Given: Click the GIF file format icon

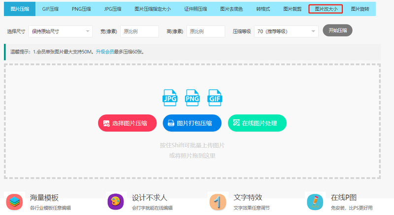Looking at the screenshot, I should (215, 98).
